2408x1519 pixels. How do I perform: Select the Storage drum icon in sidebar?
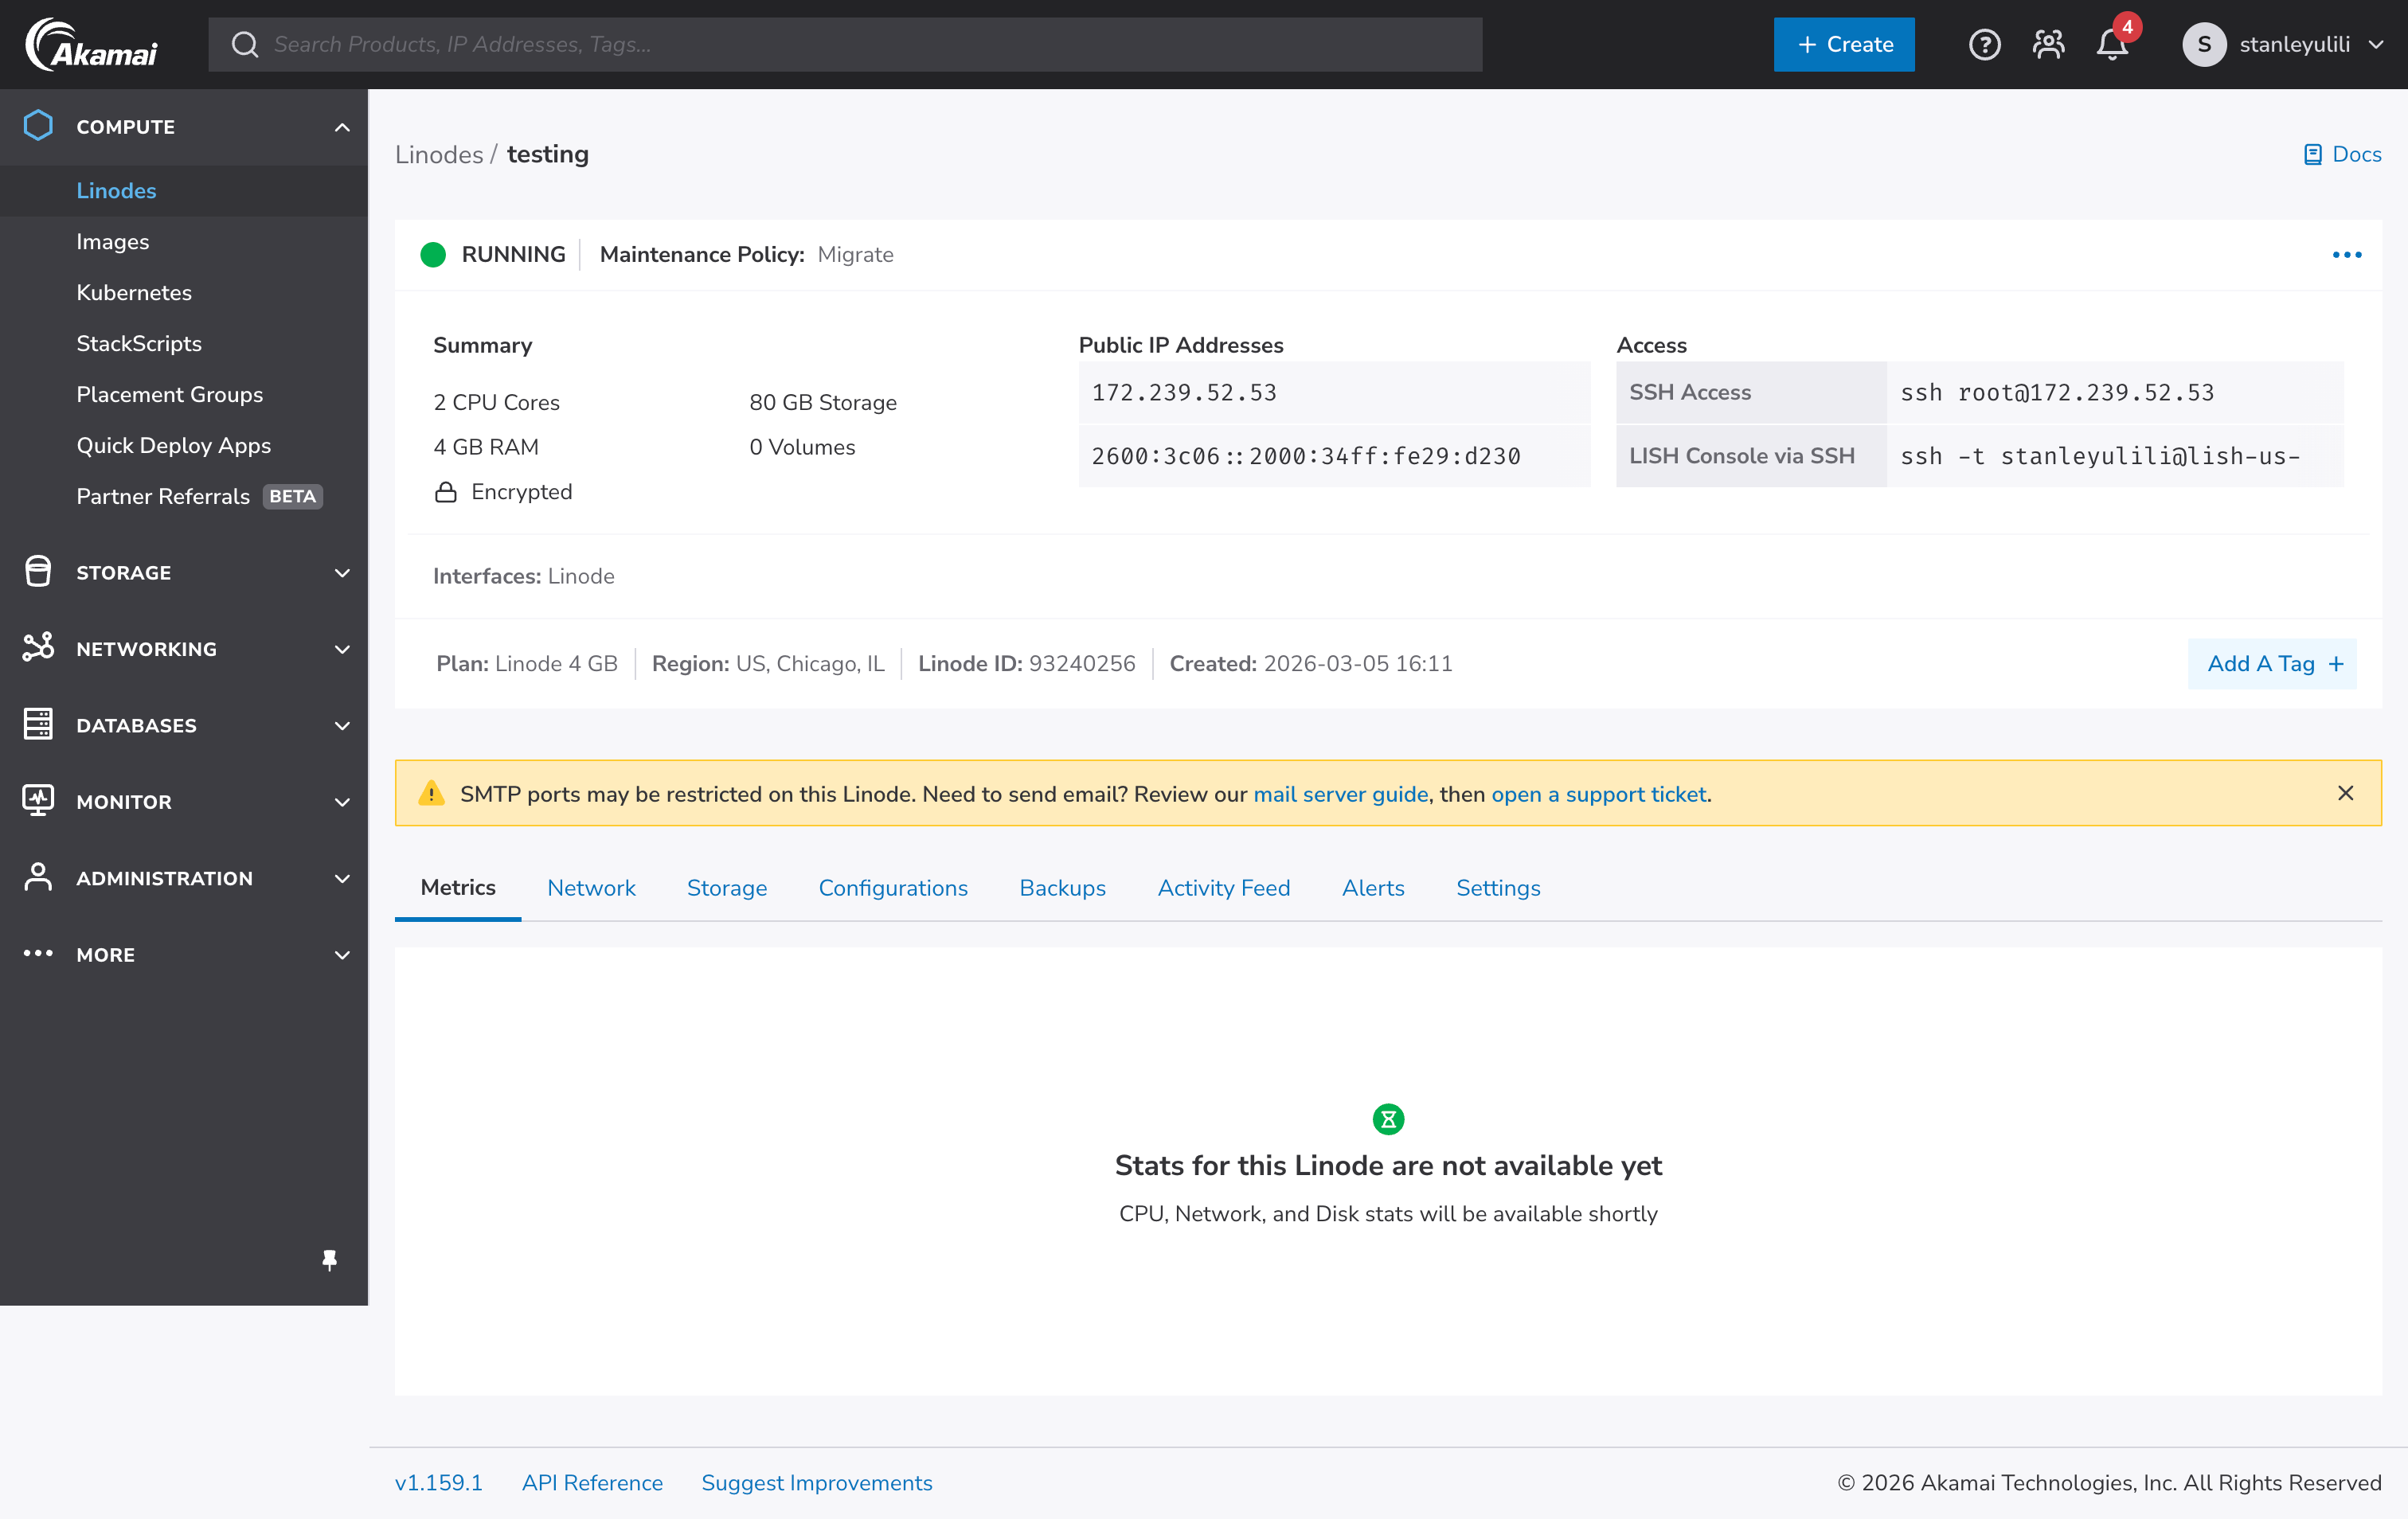tap(38, 572)
